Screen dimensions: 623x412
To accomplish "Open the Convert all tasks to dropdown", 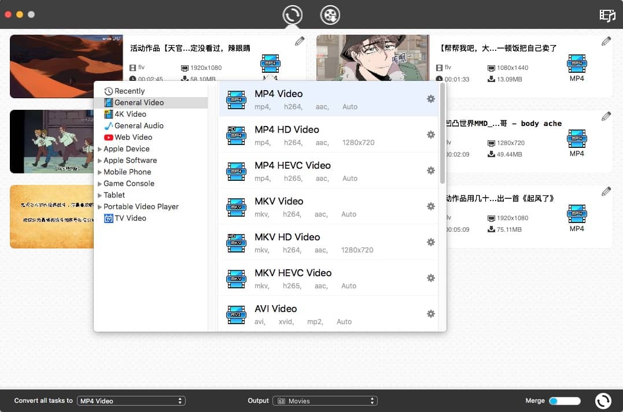I will [131, 400].
